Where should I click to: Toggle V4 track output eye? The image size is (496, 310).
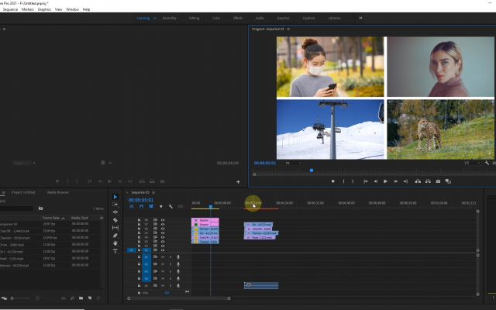pyautogui.click(x=163, y=237)
